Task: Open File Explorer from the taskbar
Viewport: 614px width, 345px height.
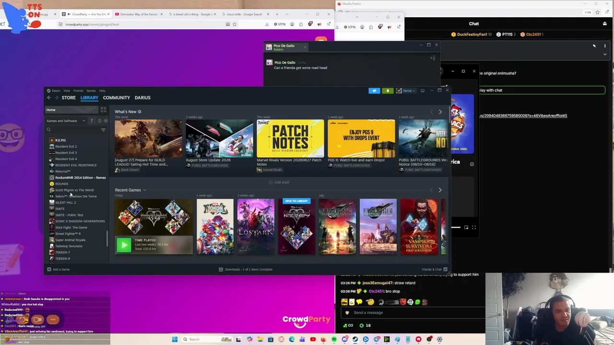Action: pyautogui.click(x=260, y=339)
